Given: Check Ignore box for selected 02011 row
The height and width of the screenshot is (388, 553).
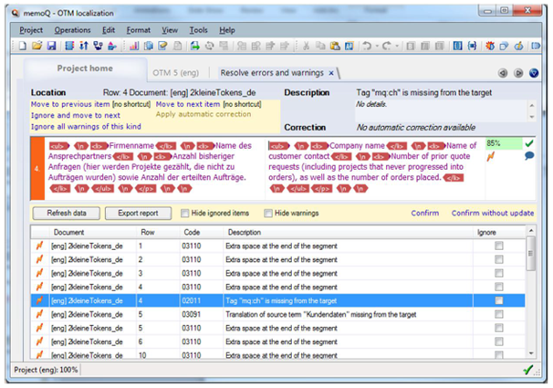Looking at the screenshot, I should pos(498,299).
